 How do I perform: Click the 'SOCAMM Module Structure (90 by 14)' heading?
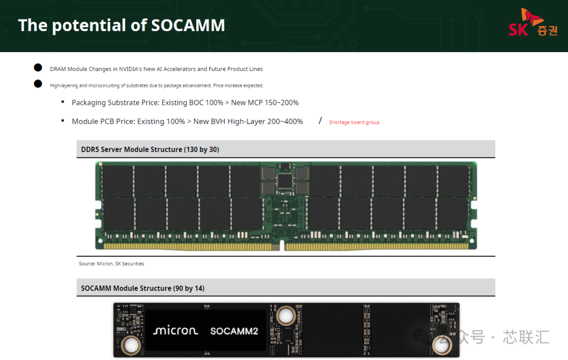tap(143, 288)
